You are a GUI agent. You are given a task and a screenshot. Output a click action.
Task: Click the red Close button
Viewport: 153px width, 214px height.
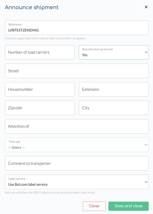click(94, 206)
